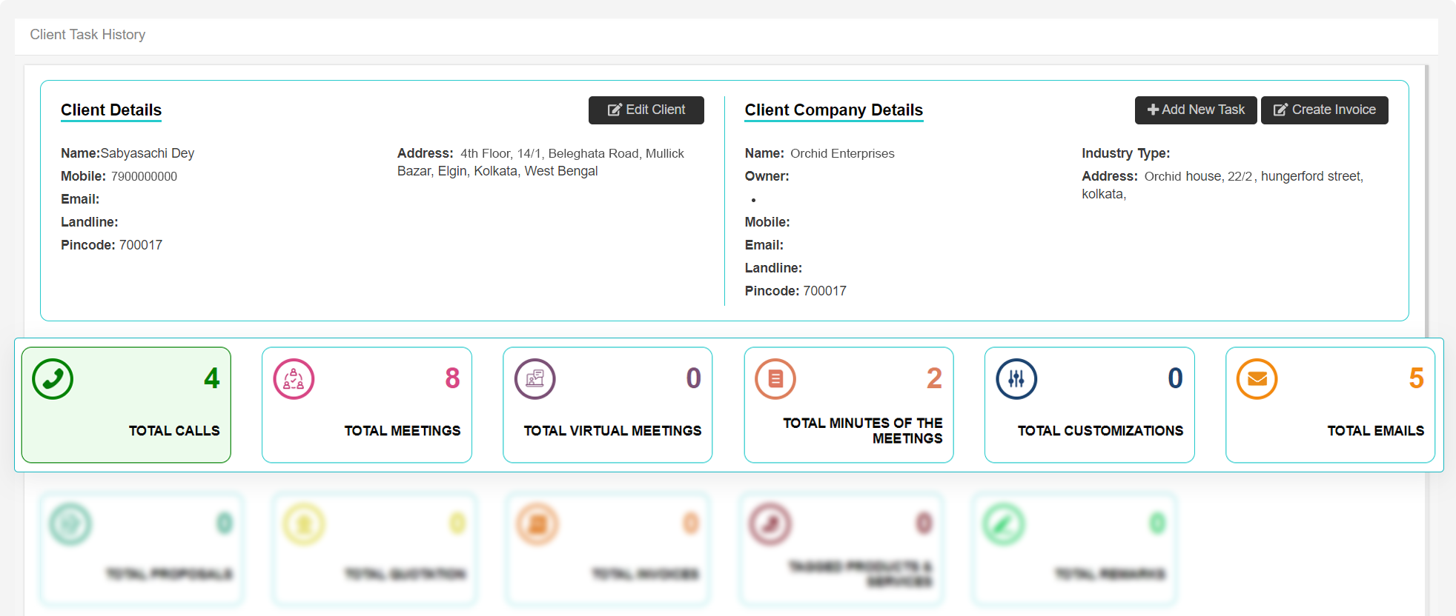Click the Client Task History title
The width and height of the screenshot is (1456, 616).
(x=87, y=35)
